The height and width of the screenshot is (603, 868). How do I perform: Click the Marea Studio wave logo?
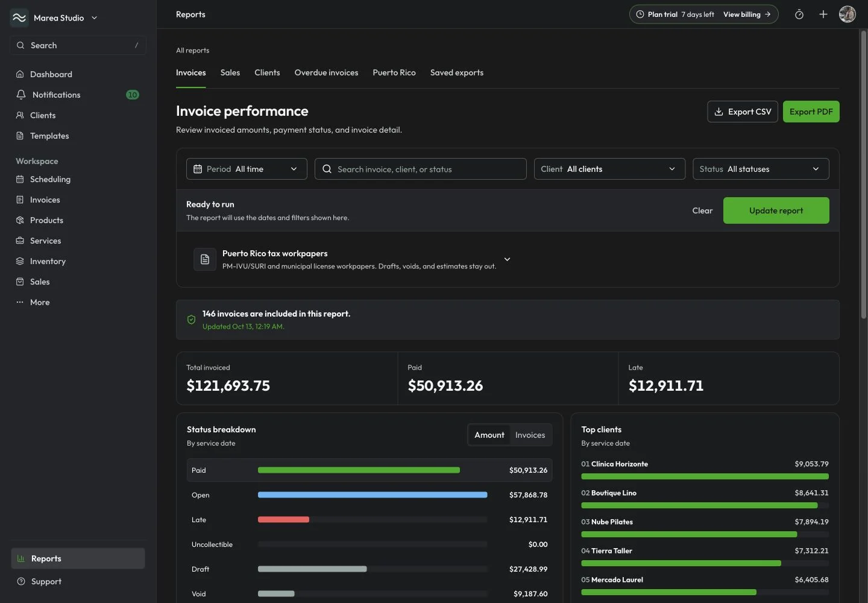(x=19, y=18)
